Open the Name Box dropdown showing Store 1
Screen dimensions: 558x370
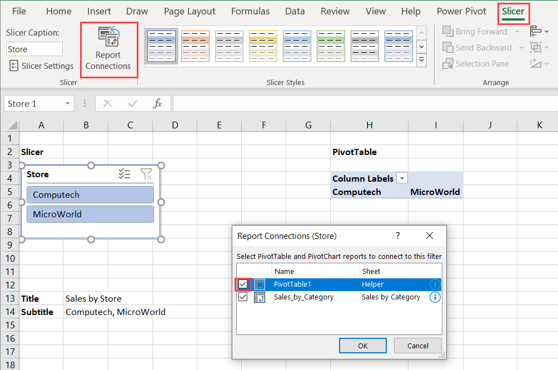(66, 103)
